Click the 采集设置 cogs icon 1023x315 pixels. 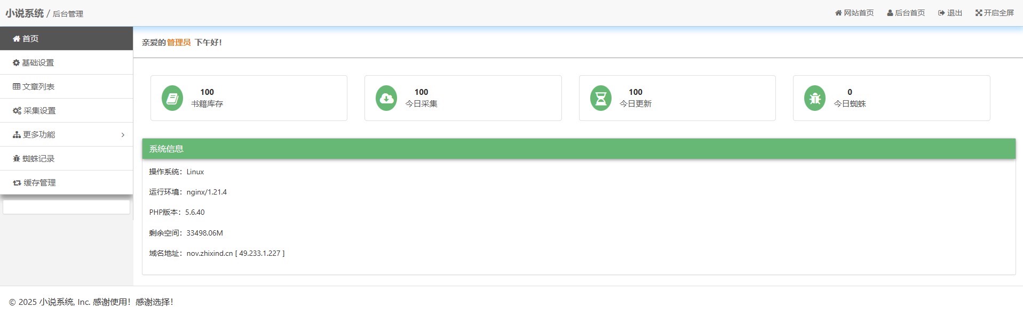pyautogui.click(x=17, y=111)
